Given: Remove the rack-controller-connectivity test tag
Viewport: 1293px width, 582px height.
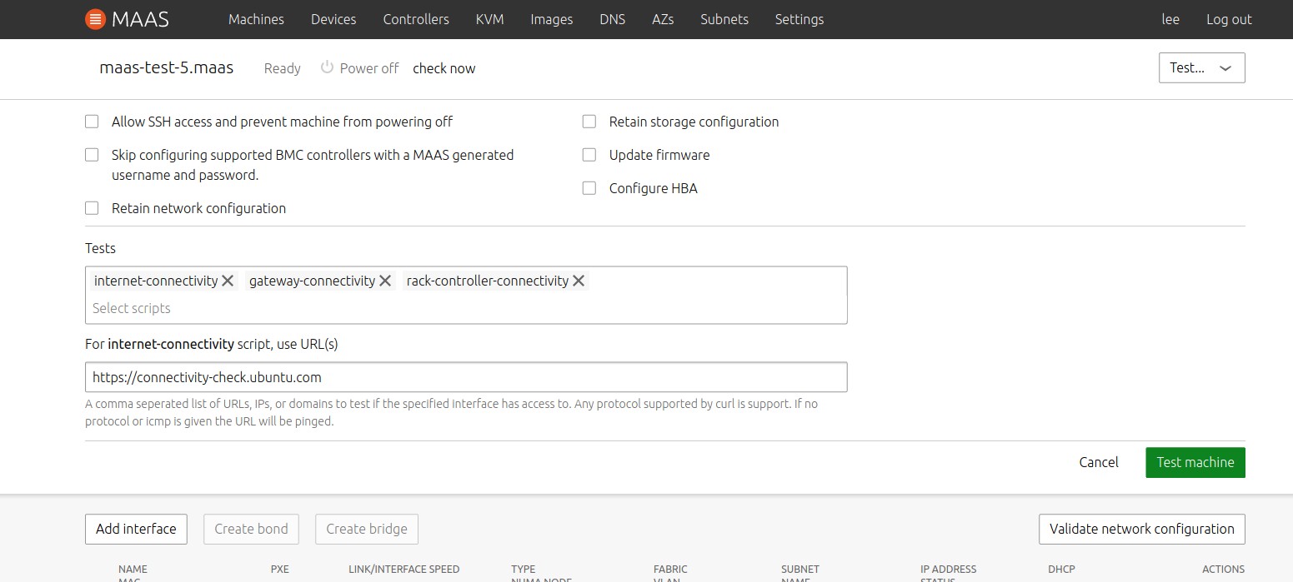Looking at the screenshot, I should pos(579,281).
